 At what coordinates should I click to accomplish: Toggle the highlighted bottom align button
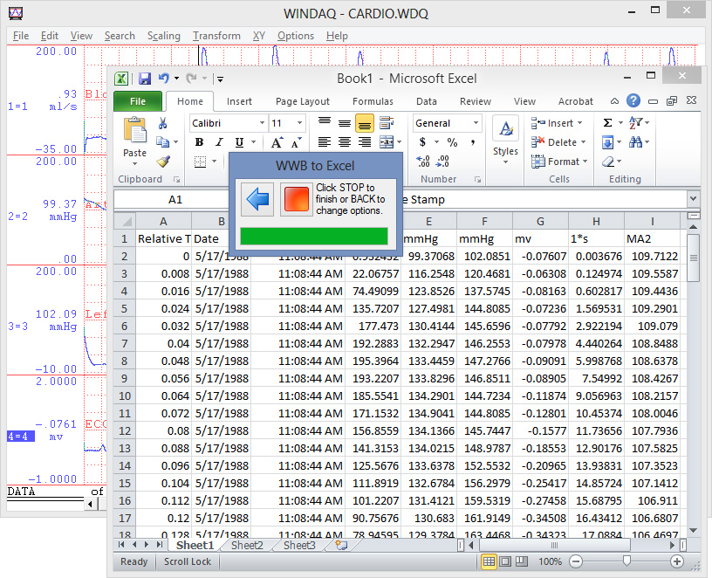[365, 123]
